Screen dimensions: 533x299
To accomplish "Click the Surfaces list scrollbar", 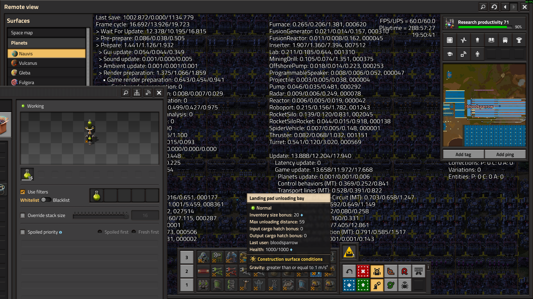I will [88, 57].
